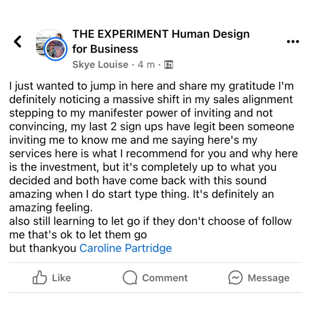The image size is (311, 311).
Task: View Skye Louise's author profile name
Action: point(100,65)
